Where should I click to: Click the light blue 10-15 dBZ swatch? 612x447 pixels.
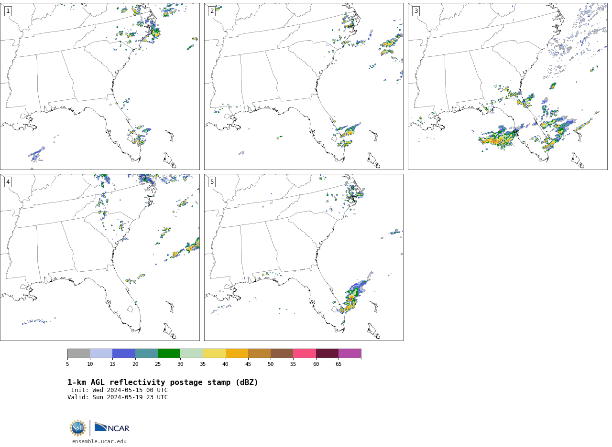[x=101, y=353]
